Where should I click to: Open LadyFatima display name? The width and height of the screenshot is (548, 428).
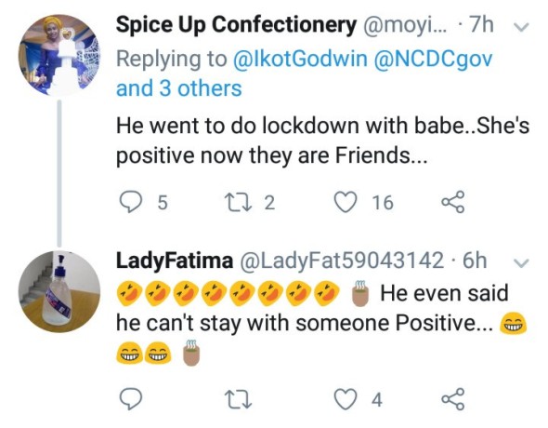[x=175, y=261]
